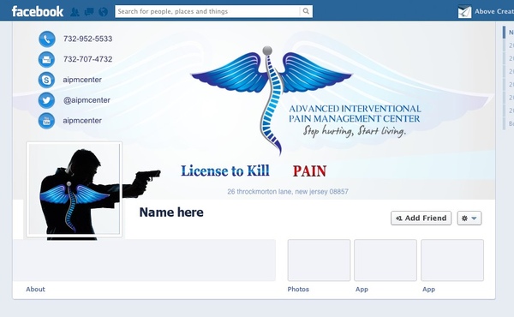Click the Above Creative account name
The width and height of the screenshot is (514, 317).
coord(494,11)
